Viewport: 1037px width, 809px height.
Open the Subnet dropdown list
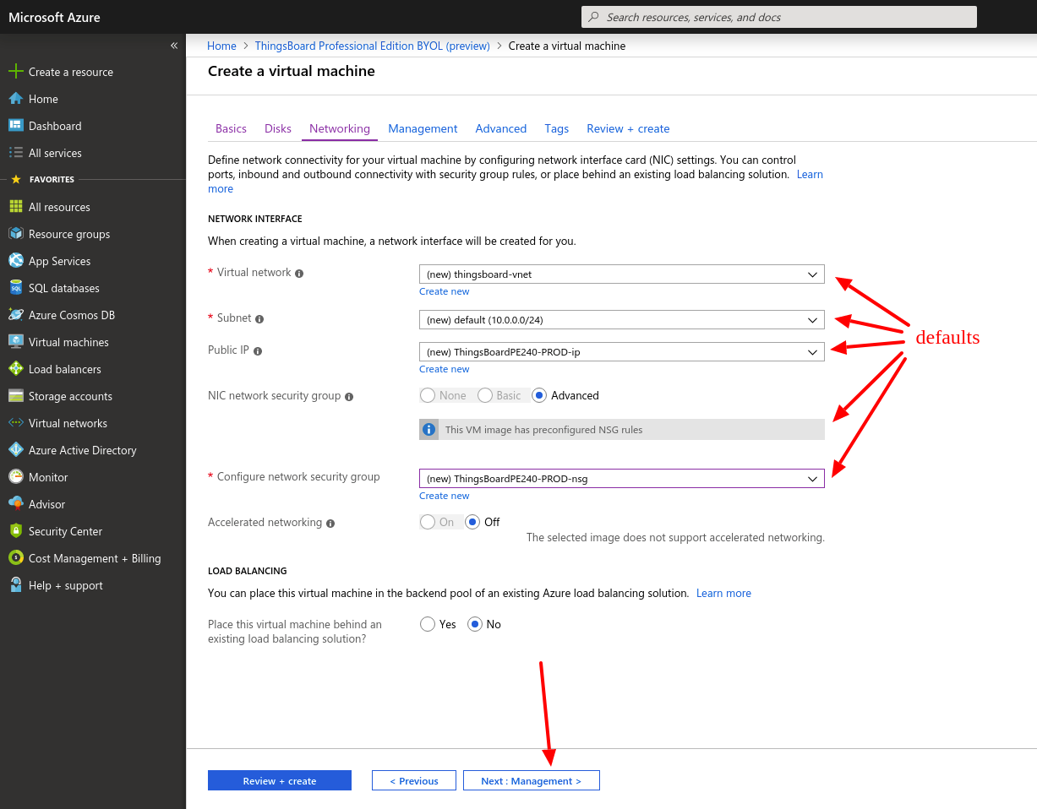click(622, 320)
